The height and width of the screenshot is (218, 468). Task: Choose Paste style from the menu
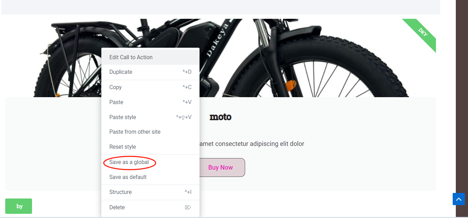[x=123, y=117]
